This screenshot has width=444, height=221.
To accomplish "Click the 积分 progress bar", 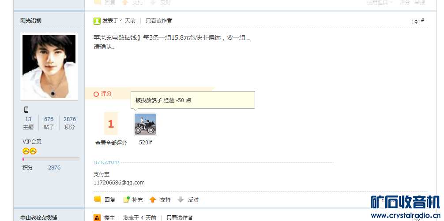I will pyautogui.click(x=51, y=159).
